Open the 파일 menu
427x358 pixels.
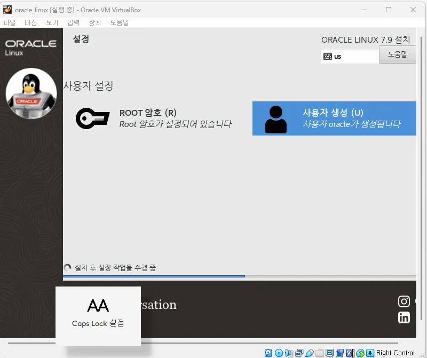tap(9, 22)
